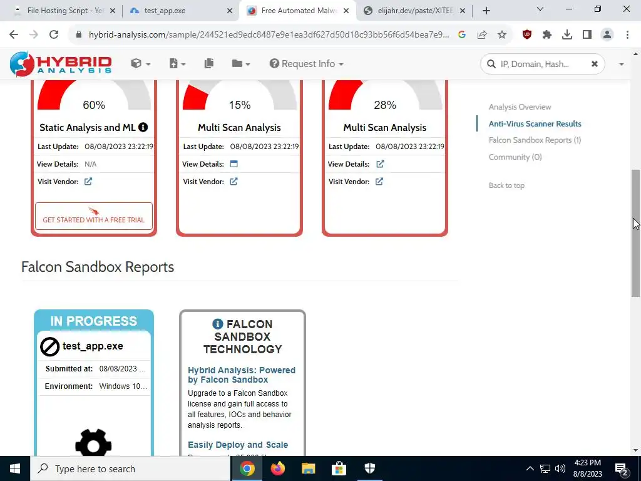The image size is (641, 481).
Task: Click the 28% Multi Scan gauge
Action: [x=385, y=95]
